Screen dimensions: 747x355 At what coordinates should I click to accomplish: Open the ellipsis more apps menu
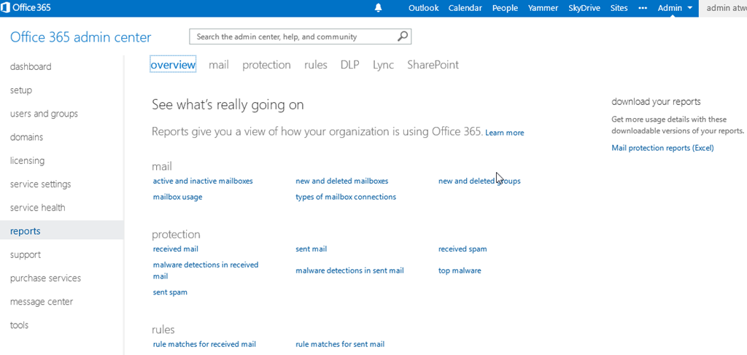click(x=643, y=8)
